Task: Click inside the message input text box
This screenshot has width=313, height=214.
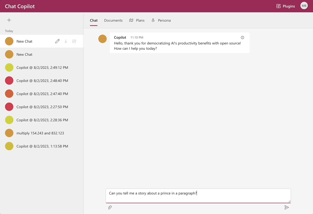Action: tap(198, 196)
